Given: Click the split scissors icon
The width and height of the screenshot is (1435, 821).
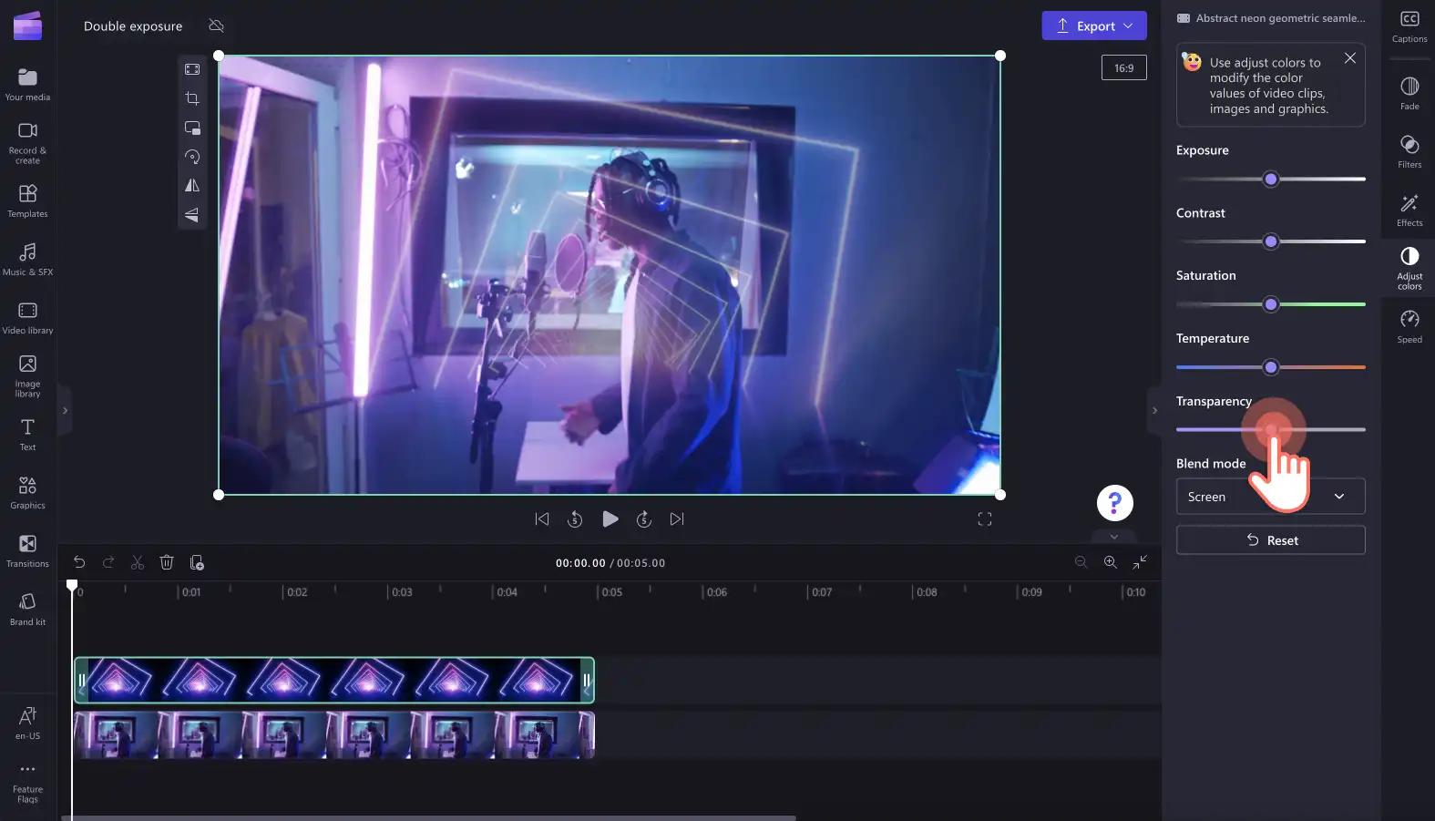Looking at the screenshot, I should (138, 563).
